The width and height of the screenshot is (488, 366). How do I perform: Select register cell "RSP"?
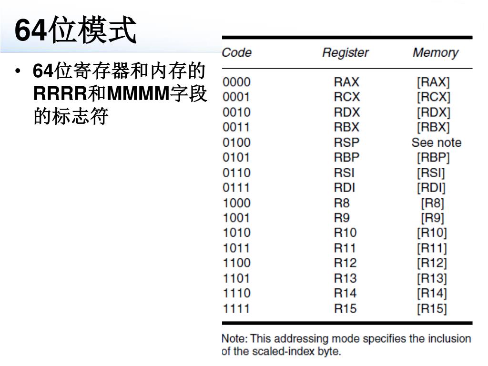347,142
